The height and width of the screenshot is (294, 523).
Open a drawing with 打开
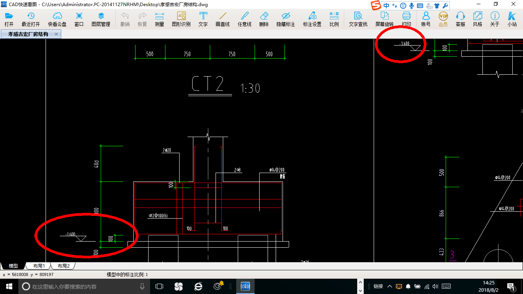point(9,19)
